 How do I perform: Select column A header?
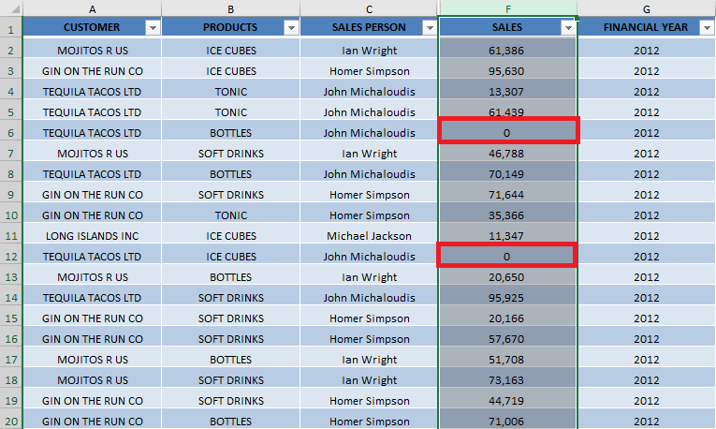pyautogui.click(x=93, y=8)
